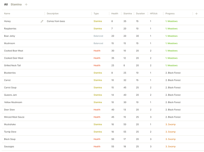Screen dimensions: 204x152
Task: Click the Duration column header
Action: pos(140,14)
